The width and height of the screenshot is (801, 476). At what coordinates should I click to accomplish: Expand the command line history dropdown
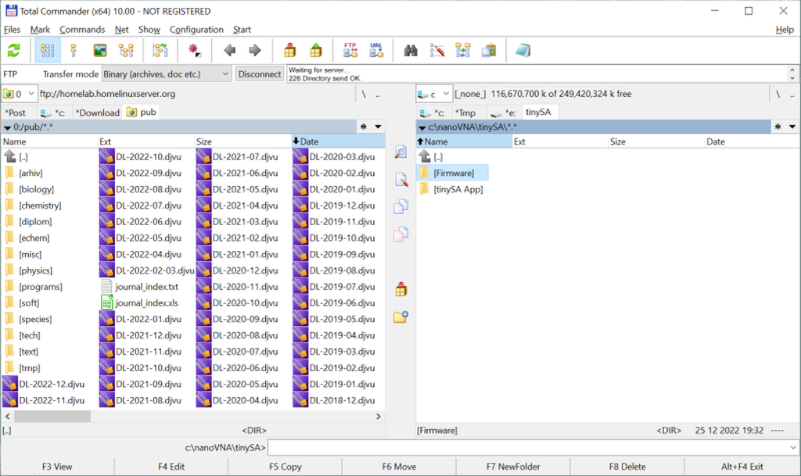[793, 448]
